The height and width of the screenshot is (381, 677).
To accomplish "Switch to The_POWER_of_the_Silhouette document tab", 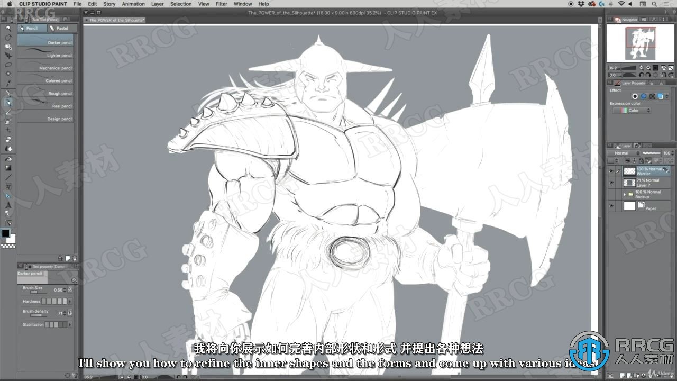I will 116,20.
